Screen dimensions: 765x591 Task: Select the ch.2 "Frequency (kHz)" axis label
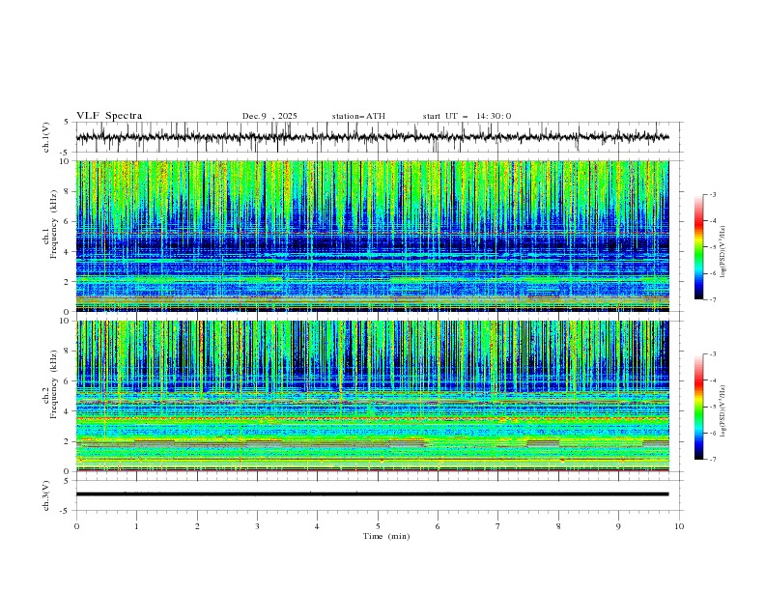click(x=53, y=384)
